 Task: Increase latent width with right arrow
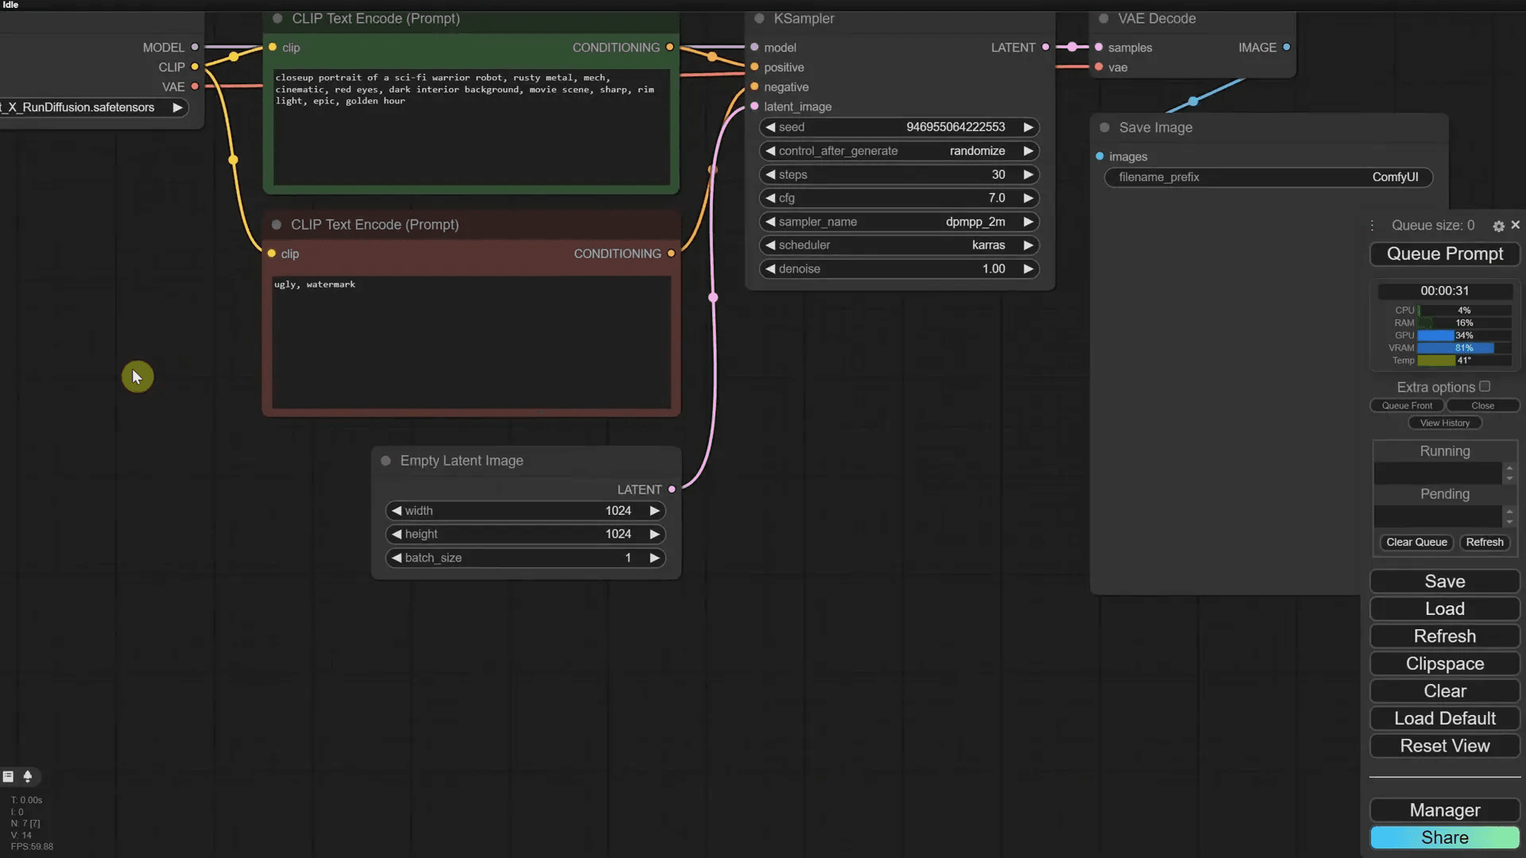point(654,511)
